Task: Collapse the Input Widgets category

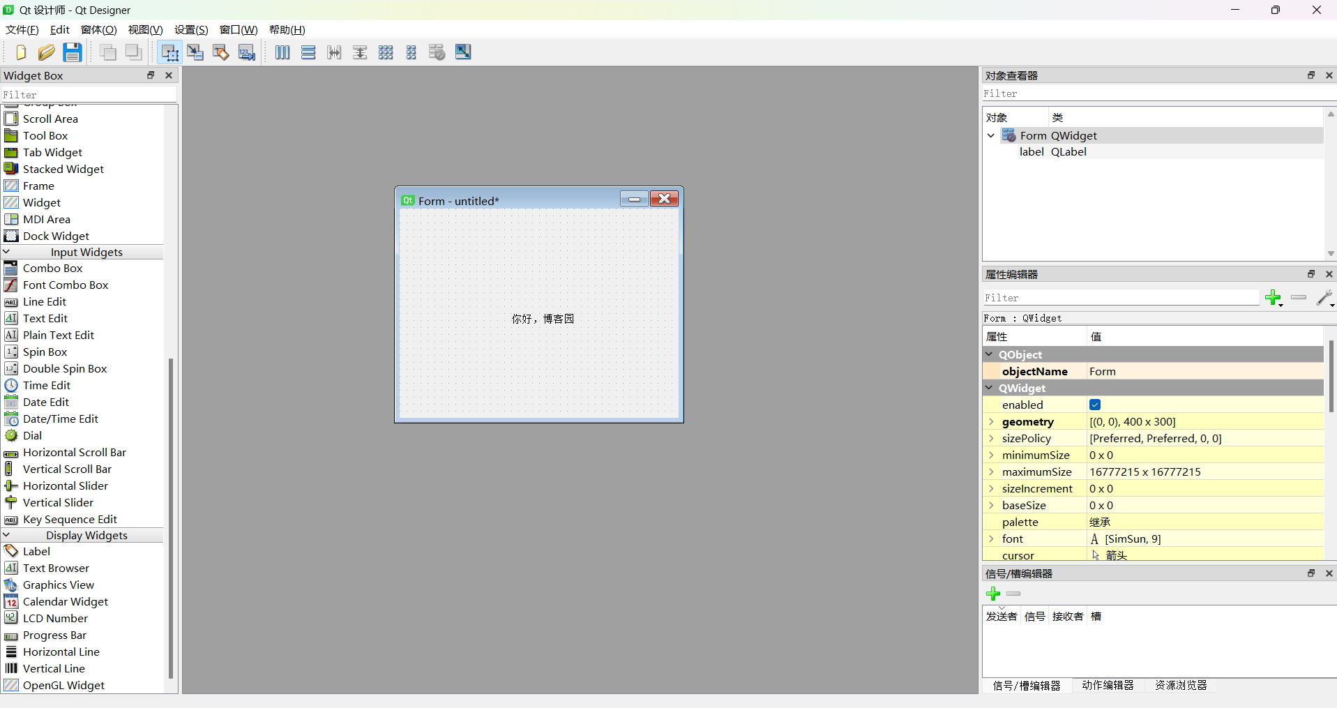Action: click(x=7, y=252)
